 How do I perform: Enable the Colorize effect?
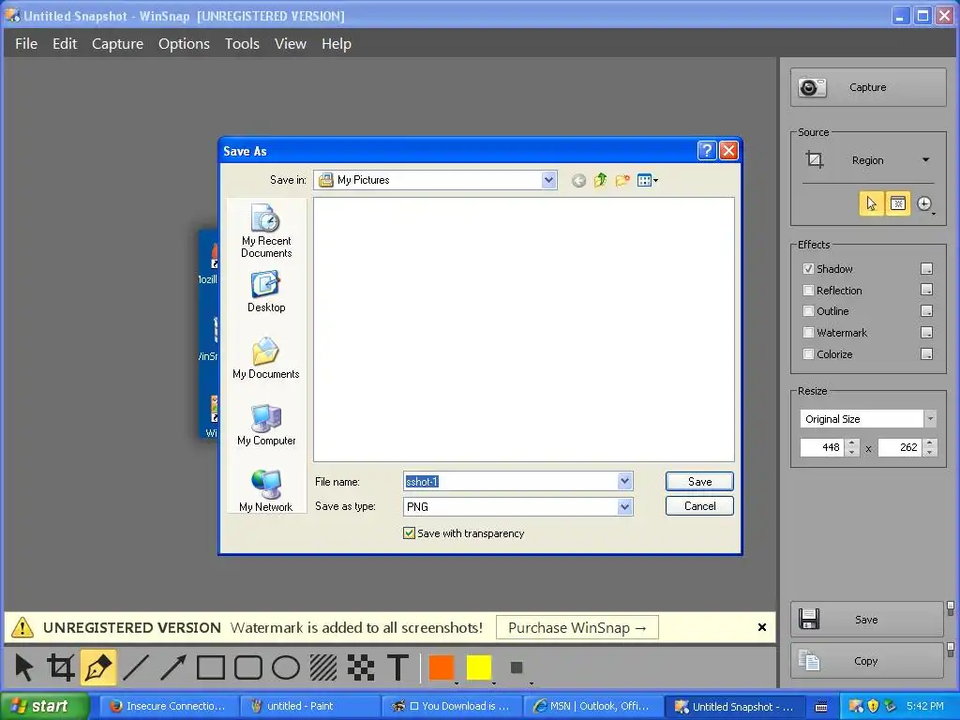coord(808,353)
